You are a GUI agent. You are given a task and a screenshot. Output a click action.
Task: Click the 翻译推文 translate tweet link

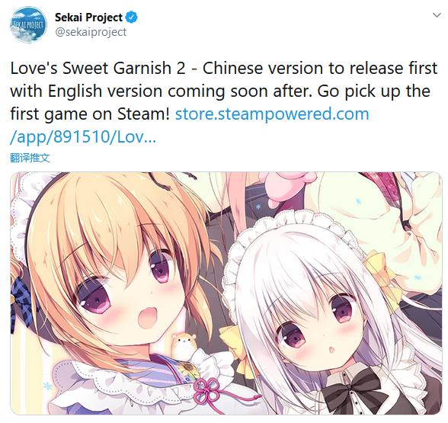point(30,158)
